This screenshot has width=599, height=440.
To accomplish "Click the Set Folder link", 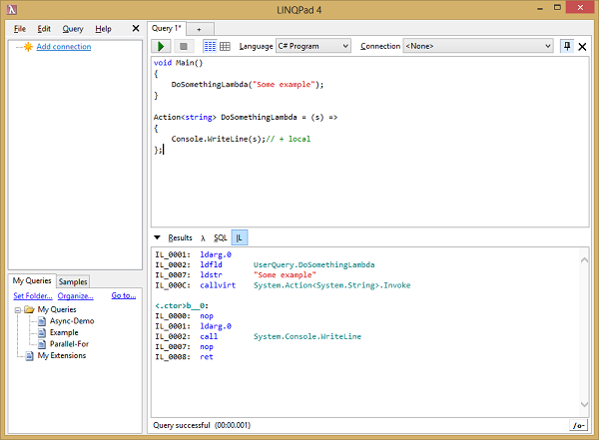I will (x=33, y=296).
